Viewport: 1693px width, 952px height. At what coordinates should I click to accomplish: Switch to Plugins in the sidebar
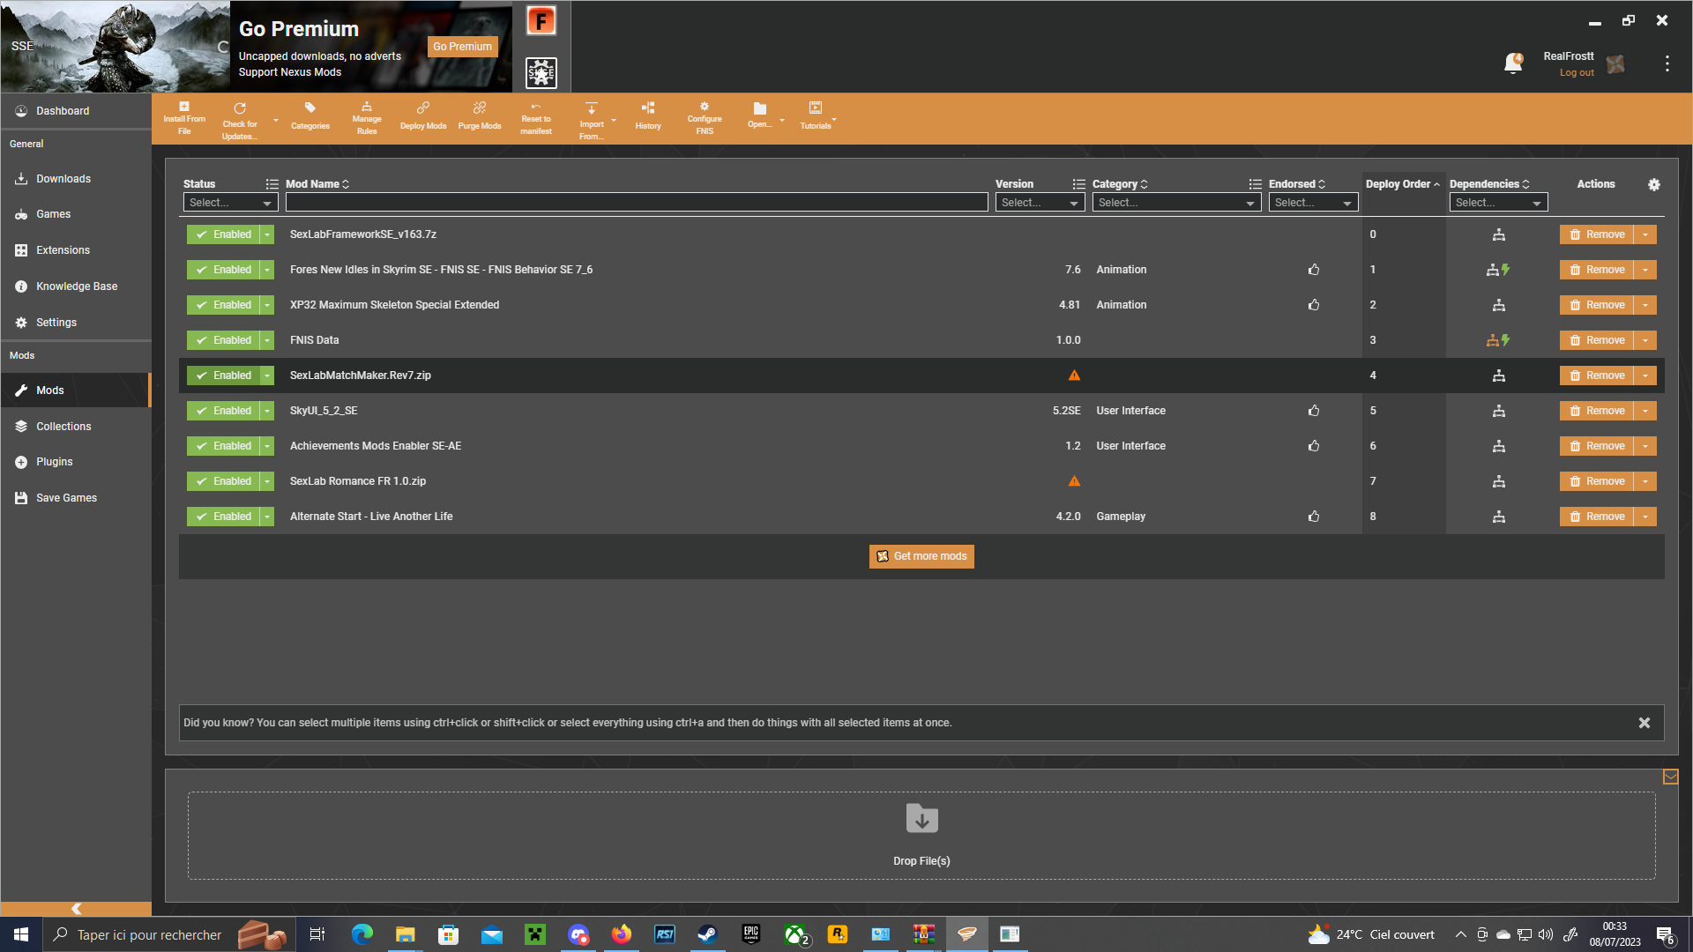(x=76, y=462)
